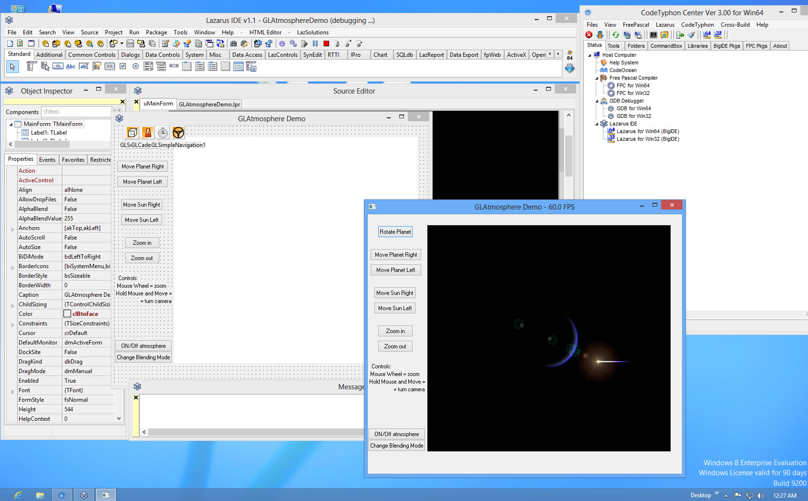Viewport: 808px width, 501px height.
Task: Select the TCheckBox component in the palette
Action: coord(123,66)
